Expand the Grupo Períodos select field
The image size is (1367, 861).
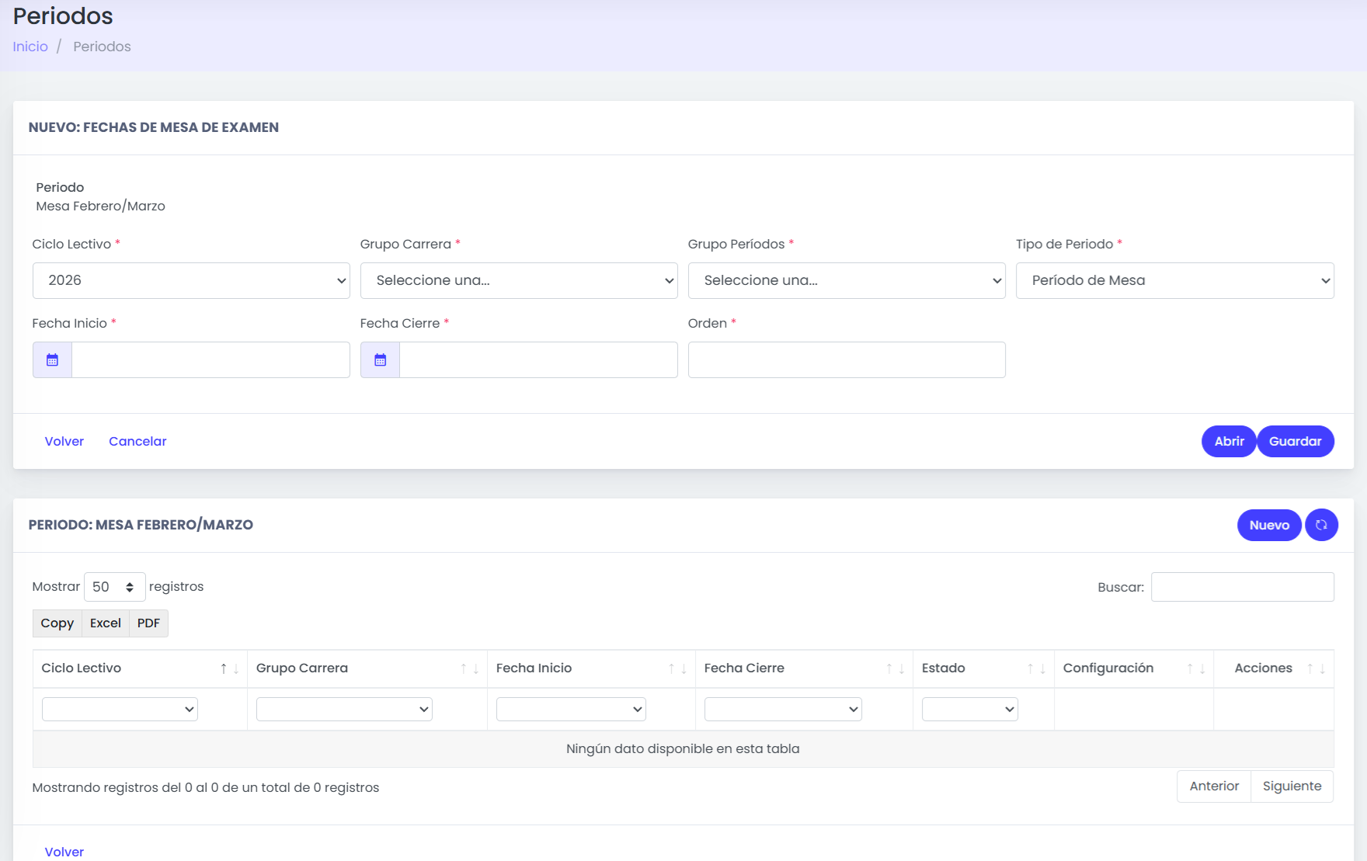[x=847, y=280]
